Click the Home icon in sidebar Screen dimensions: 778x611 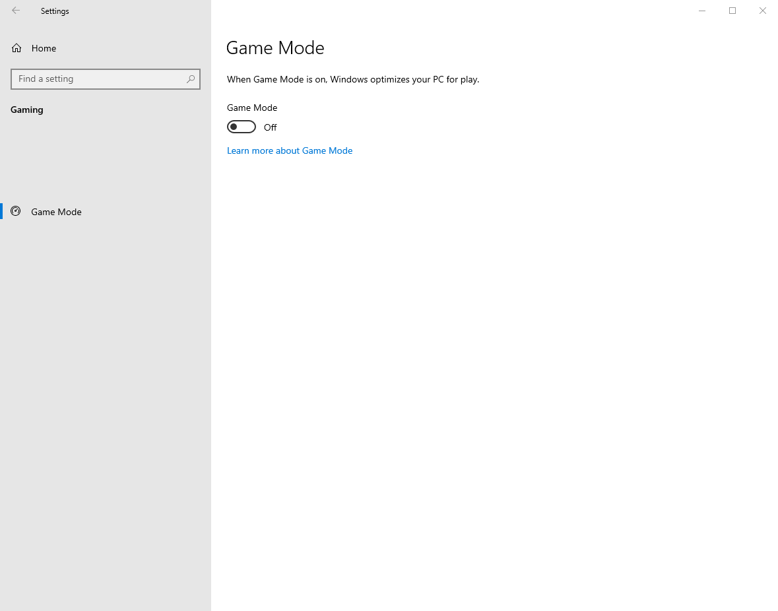pos(16,48)
